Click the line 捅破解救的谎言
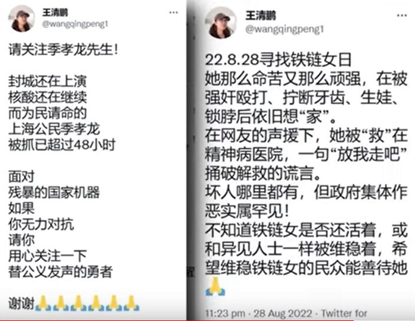 coord(263,173)
